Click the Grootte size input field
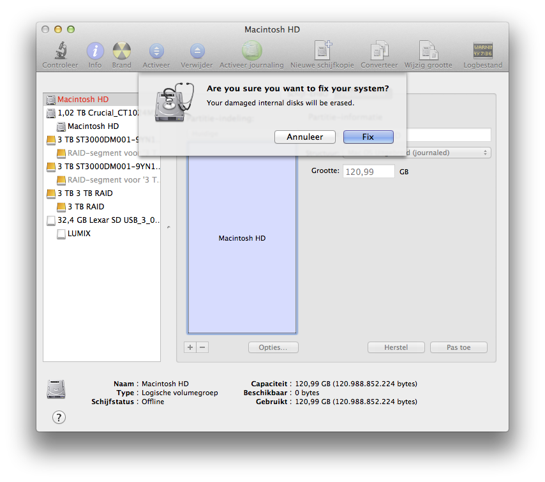Screen dimensions: 545x482 [369, 172]
